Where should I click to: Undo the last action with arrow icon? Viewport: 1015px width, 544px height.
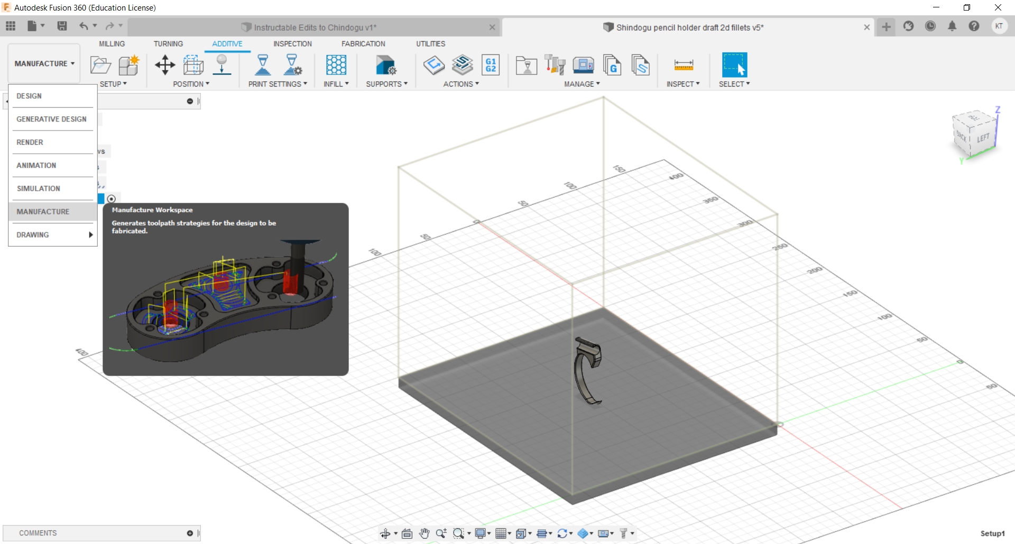point(84,26)
